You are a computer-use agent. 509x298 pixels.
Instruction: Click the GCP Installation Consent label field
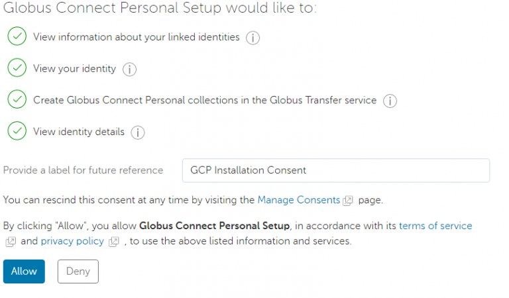coord(335,170)
